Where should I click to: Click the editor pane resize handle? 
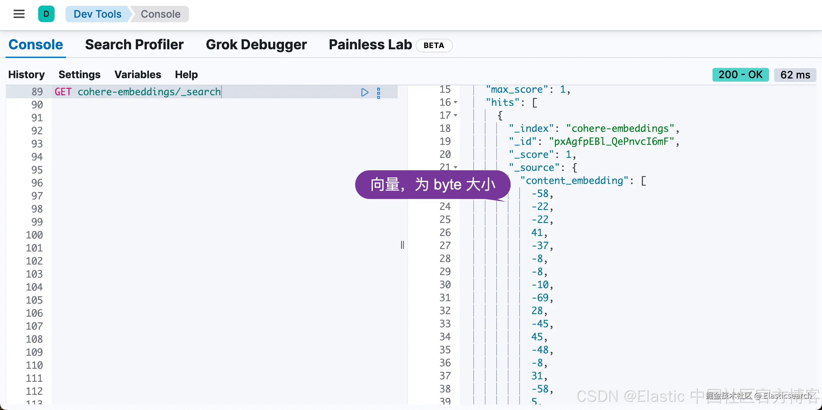[402, 245]
